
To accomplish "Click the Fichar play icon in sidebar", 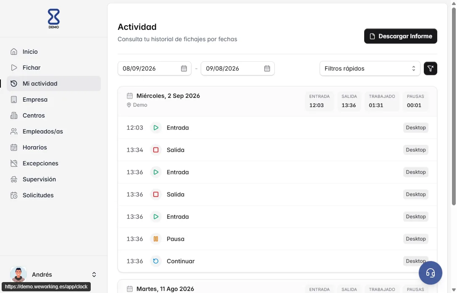I will point(14,68).
